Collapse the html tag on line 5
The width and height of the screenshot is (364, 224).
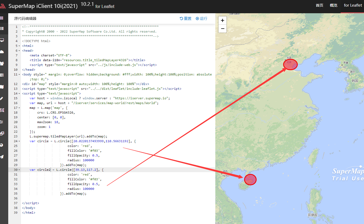(x=20, y=46)
